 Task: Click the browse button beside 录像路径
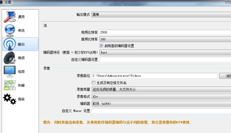tap(225, 76)
